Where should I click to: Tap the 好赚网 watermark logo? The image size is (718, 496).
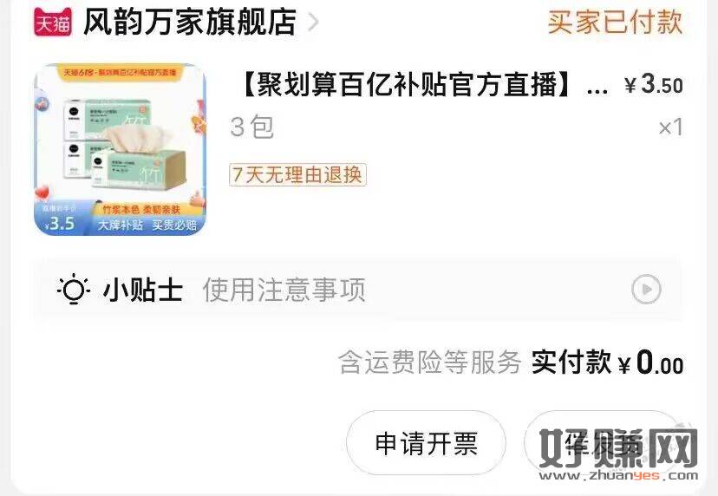point(618,454)
